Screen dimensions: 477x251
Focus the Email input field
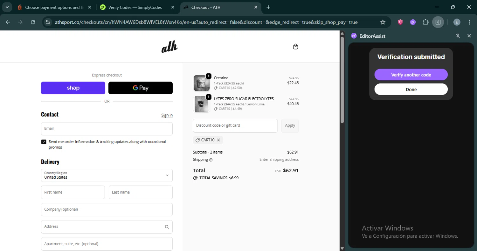(x=107, y=129)
